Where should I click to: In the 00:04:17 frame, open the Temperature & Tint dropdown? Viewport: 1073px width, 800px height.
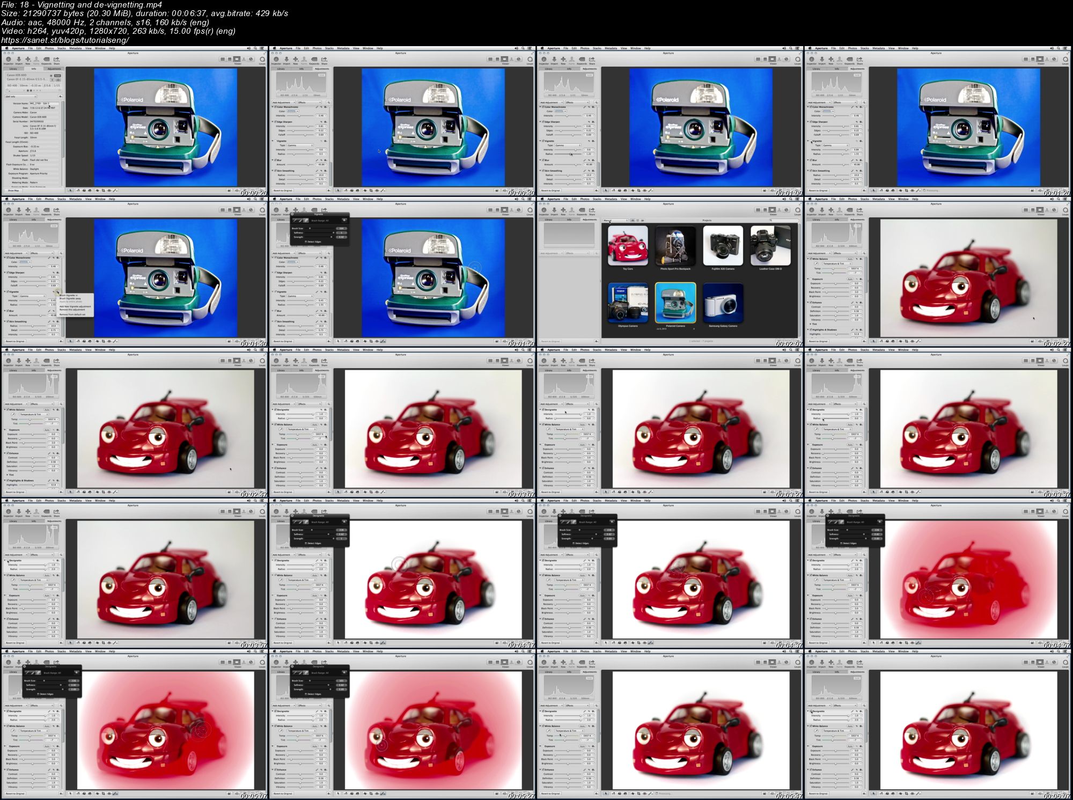tap(302, 580)
